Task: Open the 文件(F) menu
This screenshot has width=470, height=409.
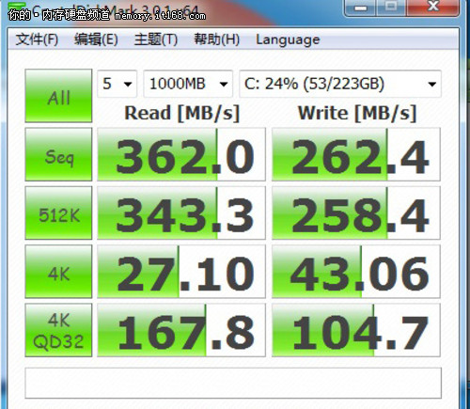Action: pyautogui.click(x=37, y=39)
